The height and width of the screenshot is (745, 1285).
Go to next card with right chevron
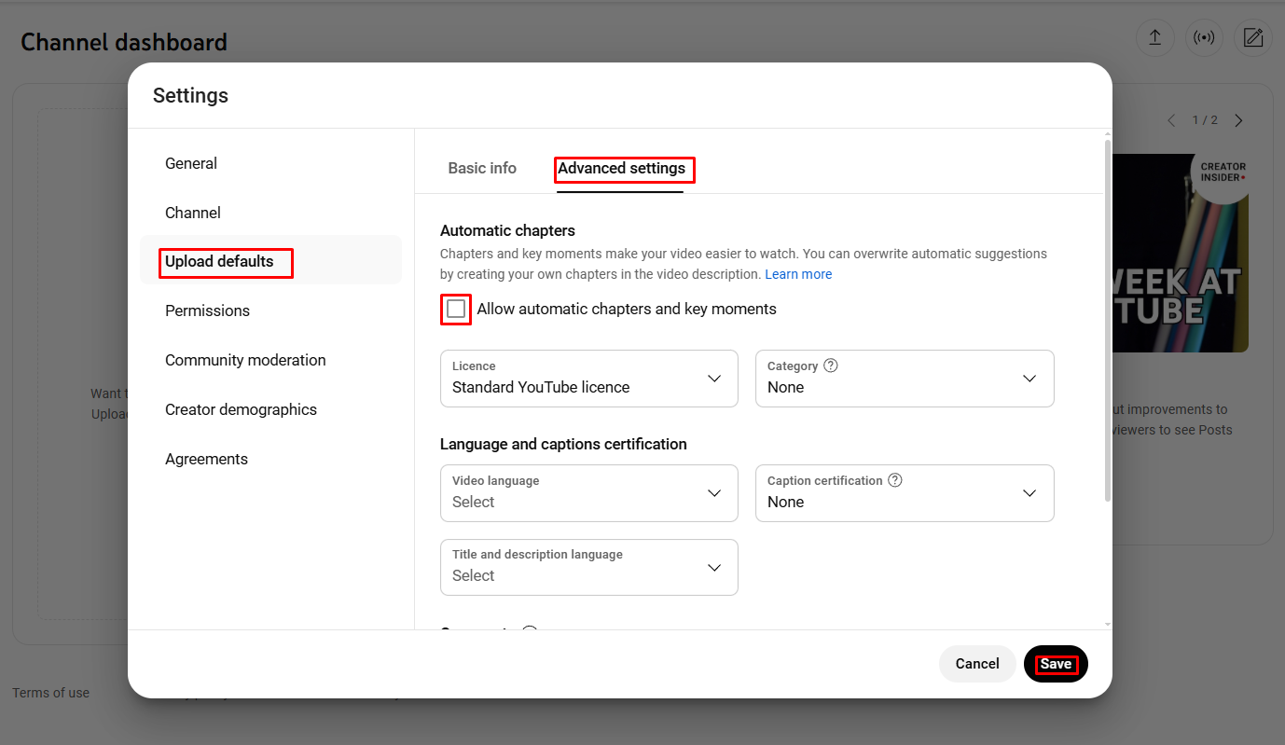click(x=1238, y=120)
